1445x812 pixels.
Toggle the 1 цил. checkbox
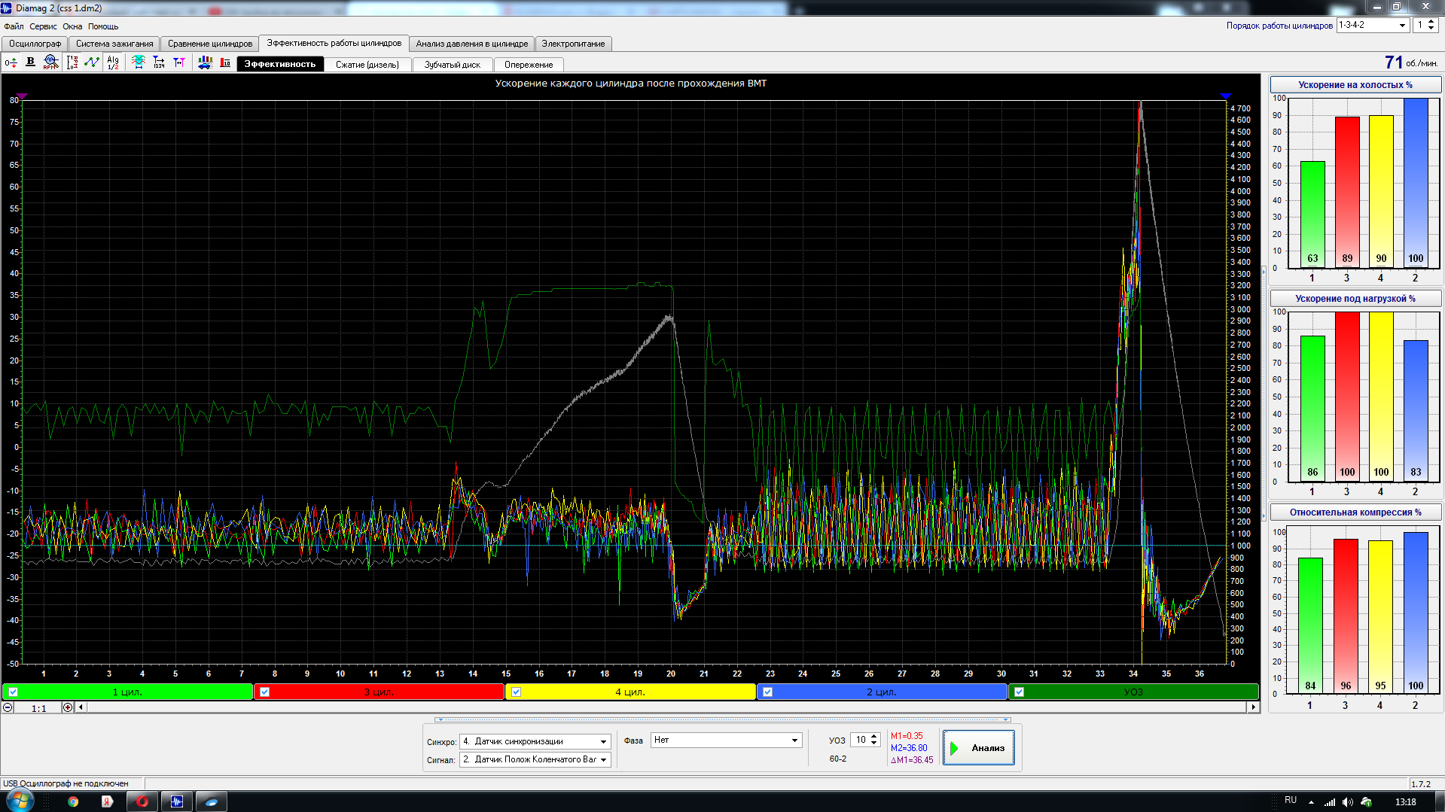(x=13, y=692)
